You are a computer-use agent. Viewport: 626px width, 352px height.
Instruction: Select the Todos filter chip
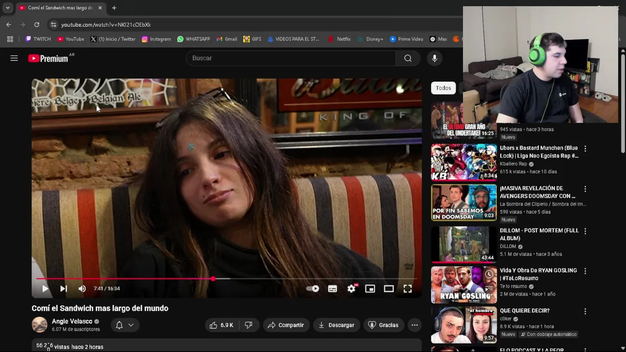(444, 88)
